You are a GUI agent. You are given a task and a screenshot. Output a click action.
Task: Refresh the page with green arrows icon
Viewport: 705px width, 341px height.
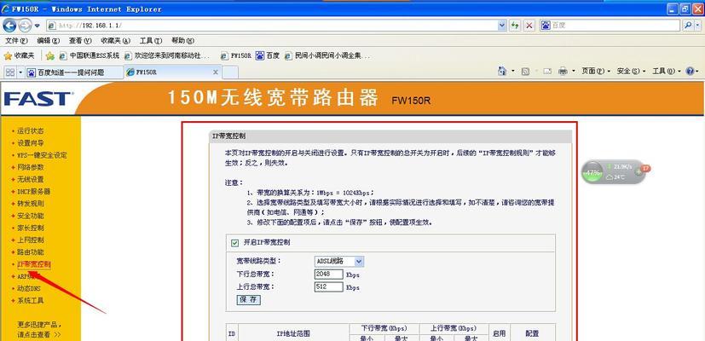[515, 26]
